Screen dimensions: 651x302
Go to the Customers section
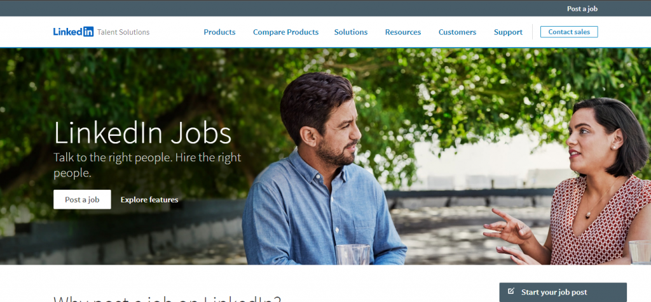point(457,32)
